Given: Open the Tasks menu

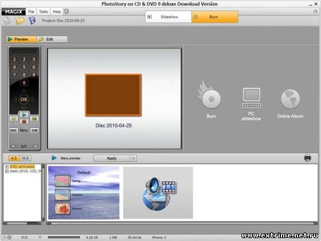Looking at the screenshot, I should coord(44,11).
